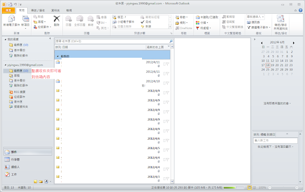
Task: Minimize the navigation pane with the chevron
Action: click(x=50, y=39)
